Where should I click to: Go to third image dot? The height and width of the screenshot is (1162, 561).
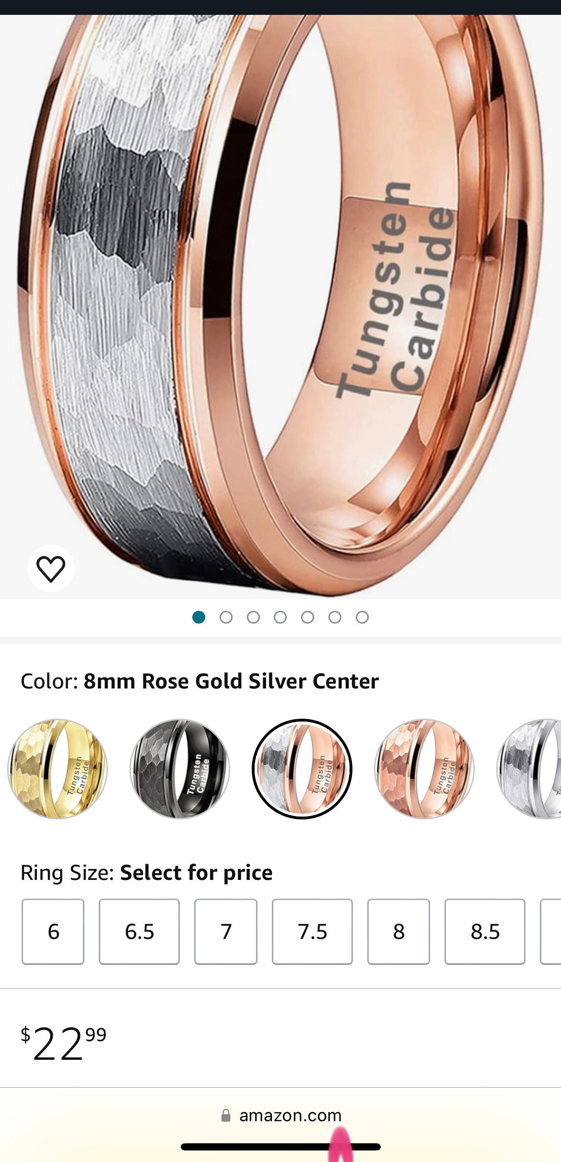pyautogui.click(x=253, y=617)
